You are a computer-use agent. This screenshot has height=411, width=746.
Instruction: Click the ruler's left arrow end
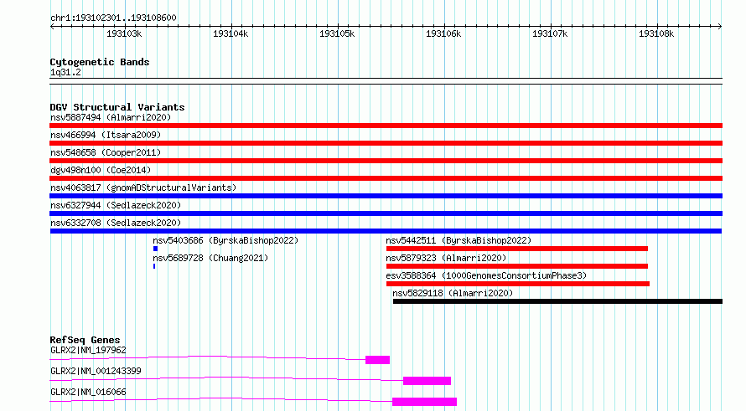[x=52, y=27]
